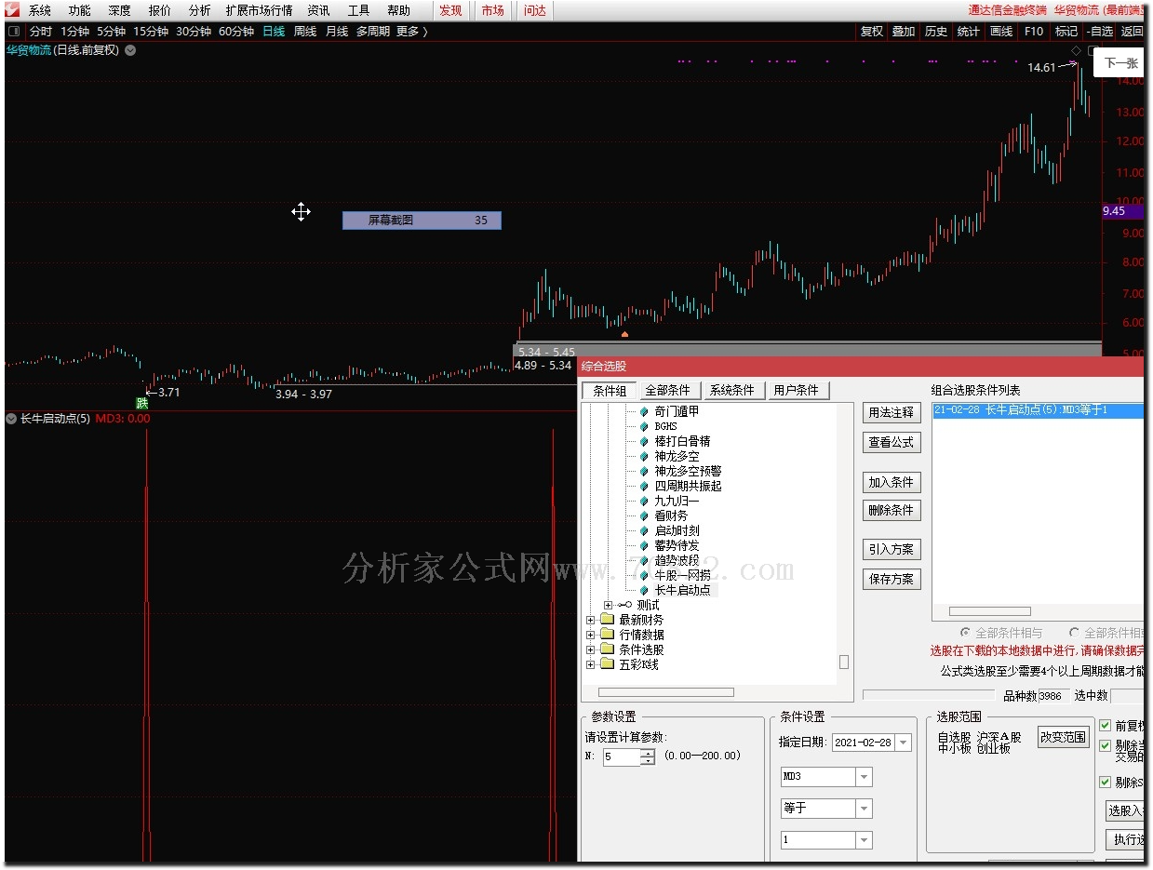Click the N parameter stepper arrows
The width and height of the screenshot is (1153, 870).
(648, 756)
